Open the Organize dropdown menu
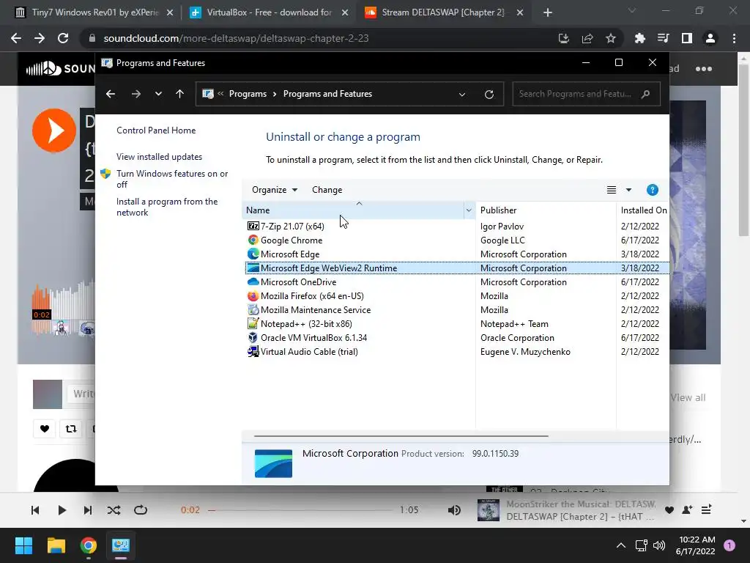This screenshot has width=750, height=563. pyautogui.click(x=275, y=190)
